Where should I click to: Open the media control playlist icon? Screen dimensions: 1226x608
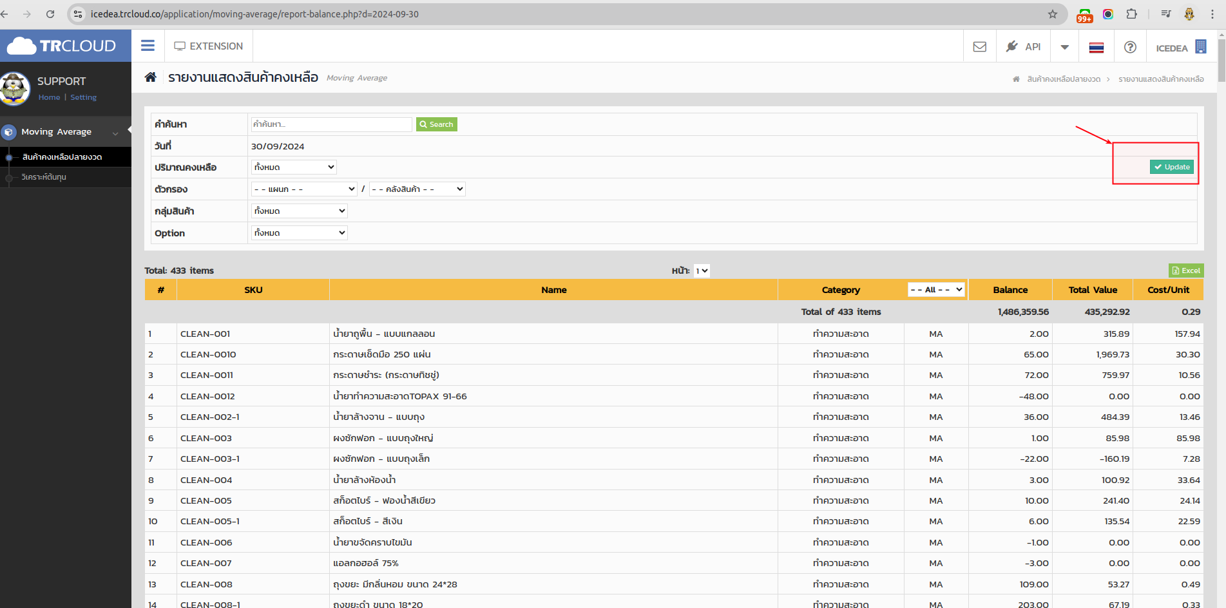click(1166, 14)
